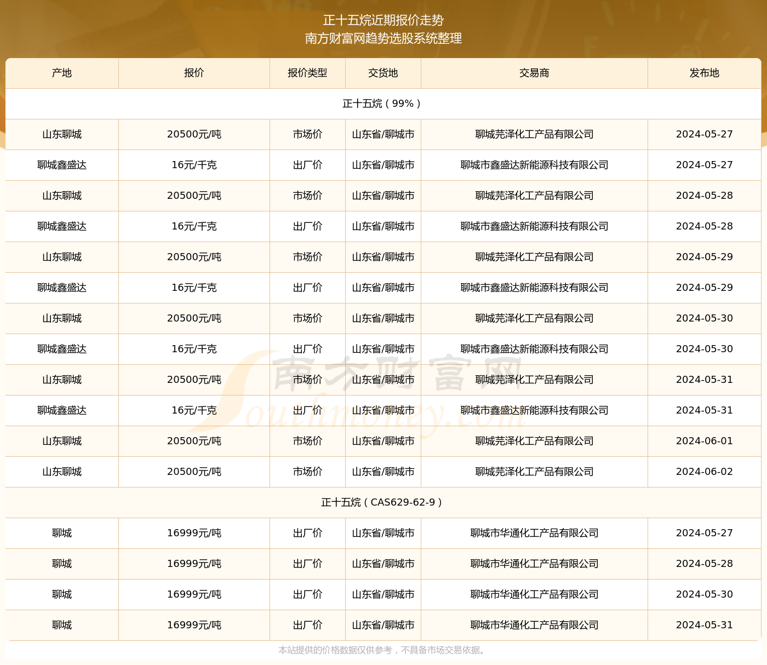Click the 报价 column header
The width and height of the screenshot is (767, 665).
point(194,73)
